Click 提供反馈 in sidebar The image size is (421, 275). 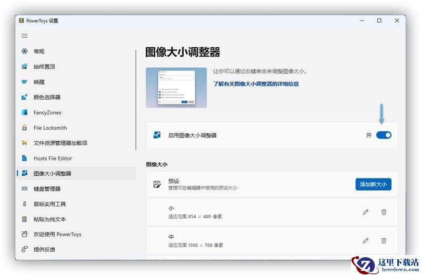[x=76, y=249]
